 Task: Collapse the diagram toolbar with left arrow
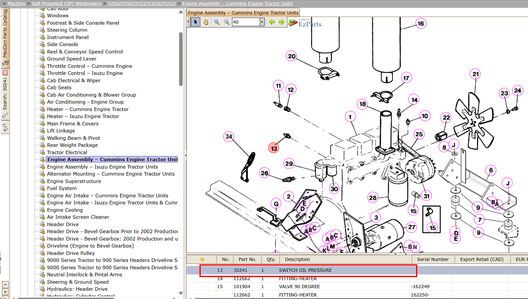(x=188, y=22)
